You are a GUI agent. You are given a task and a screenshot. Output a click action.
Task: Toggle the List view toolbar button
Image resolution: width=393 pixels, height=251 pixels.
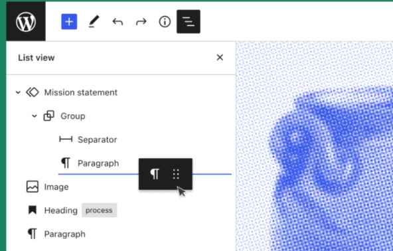pos(189,21)
